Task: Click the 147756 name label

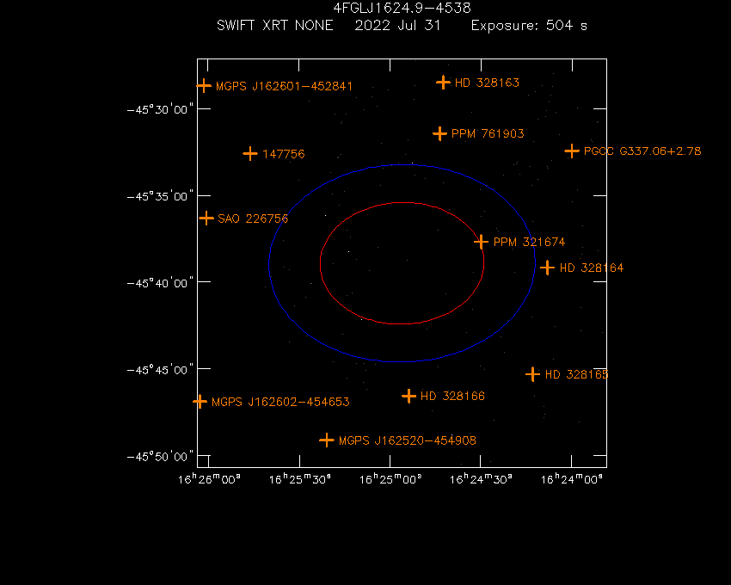Action: click(x=284, y=154)
